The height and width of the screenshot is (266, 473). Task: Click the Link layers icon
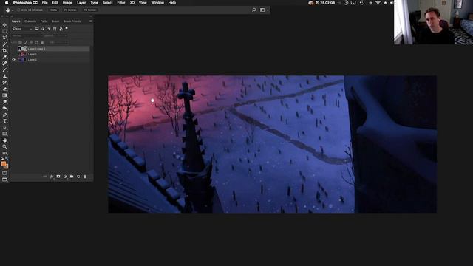tap(45, 177)
